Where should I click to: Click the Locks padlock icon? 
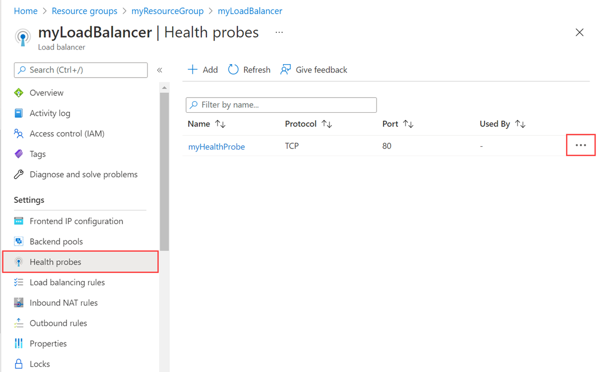(18, 364)
